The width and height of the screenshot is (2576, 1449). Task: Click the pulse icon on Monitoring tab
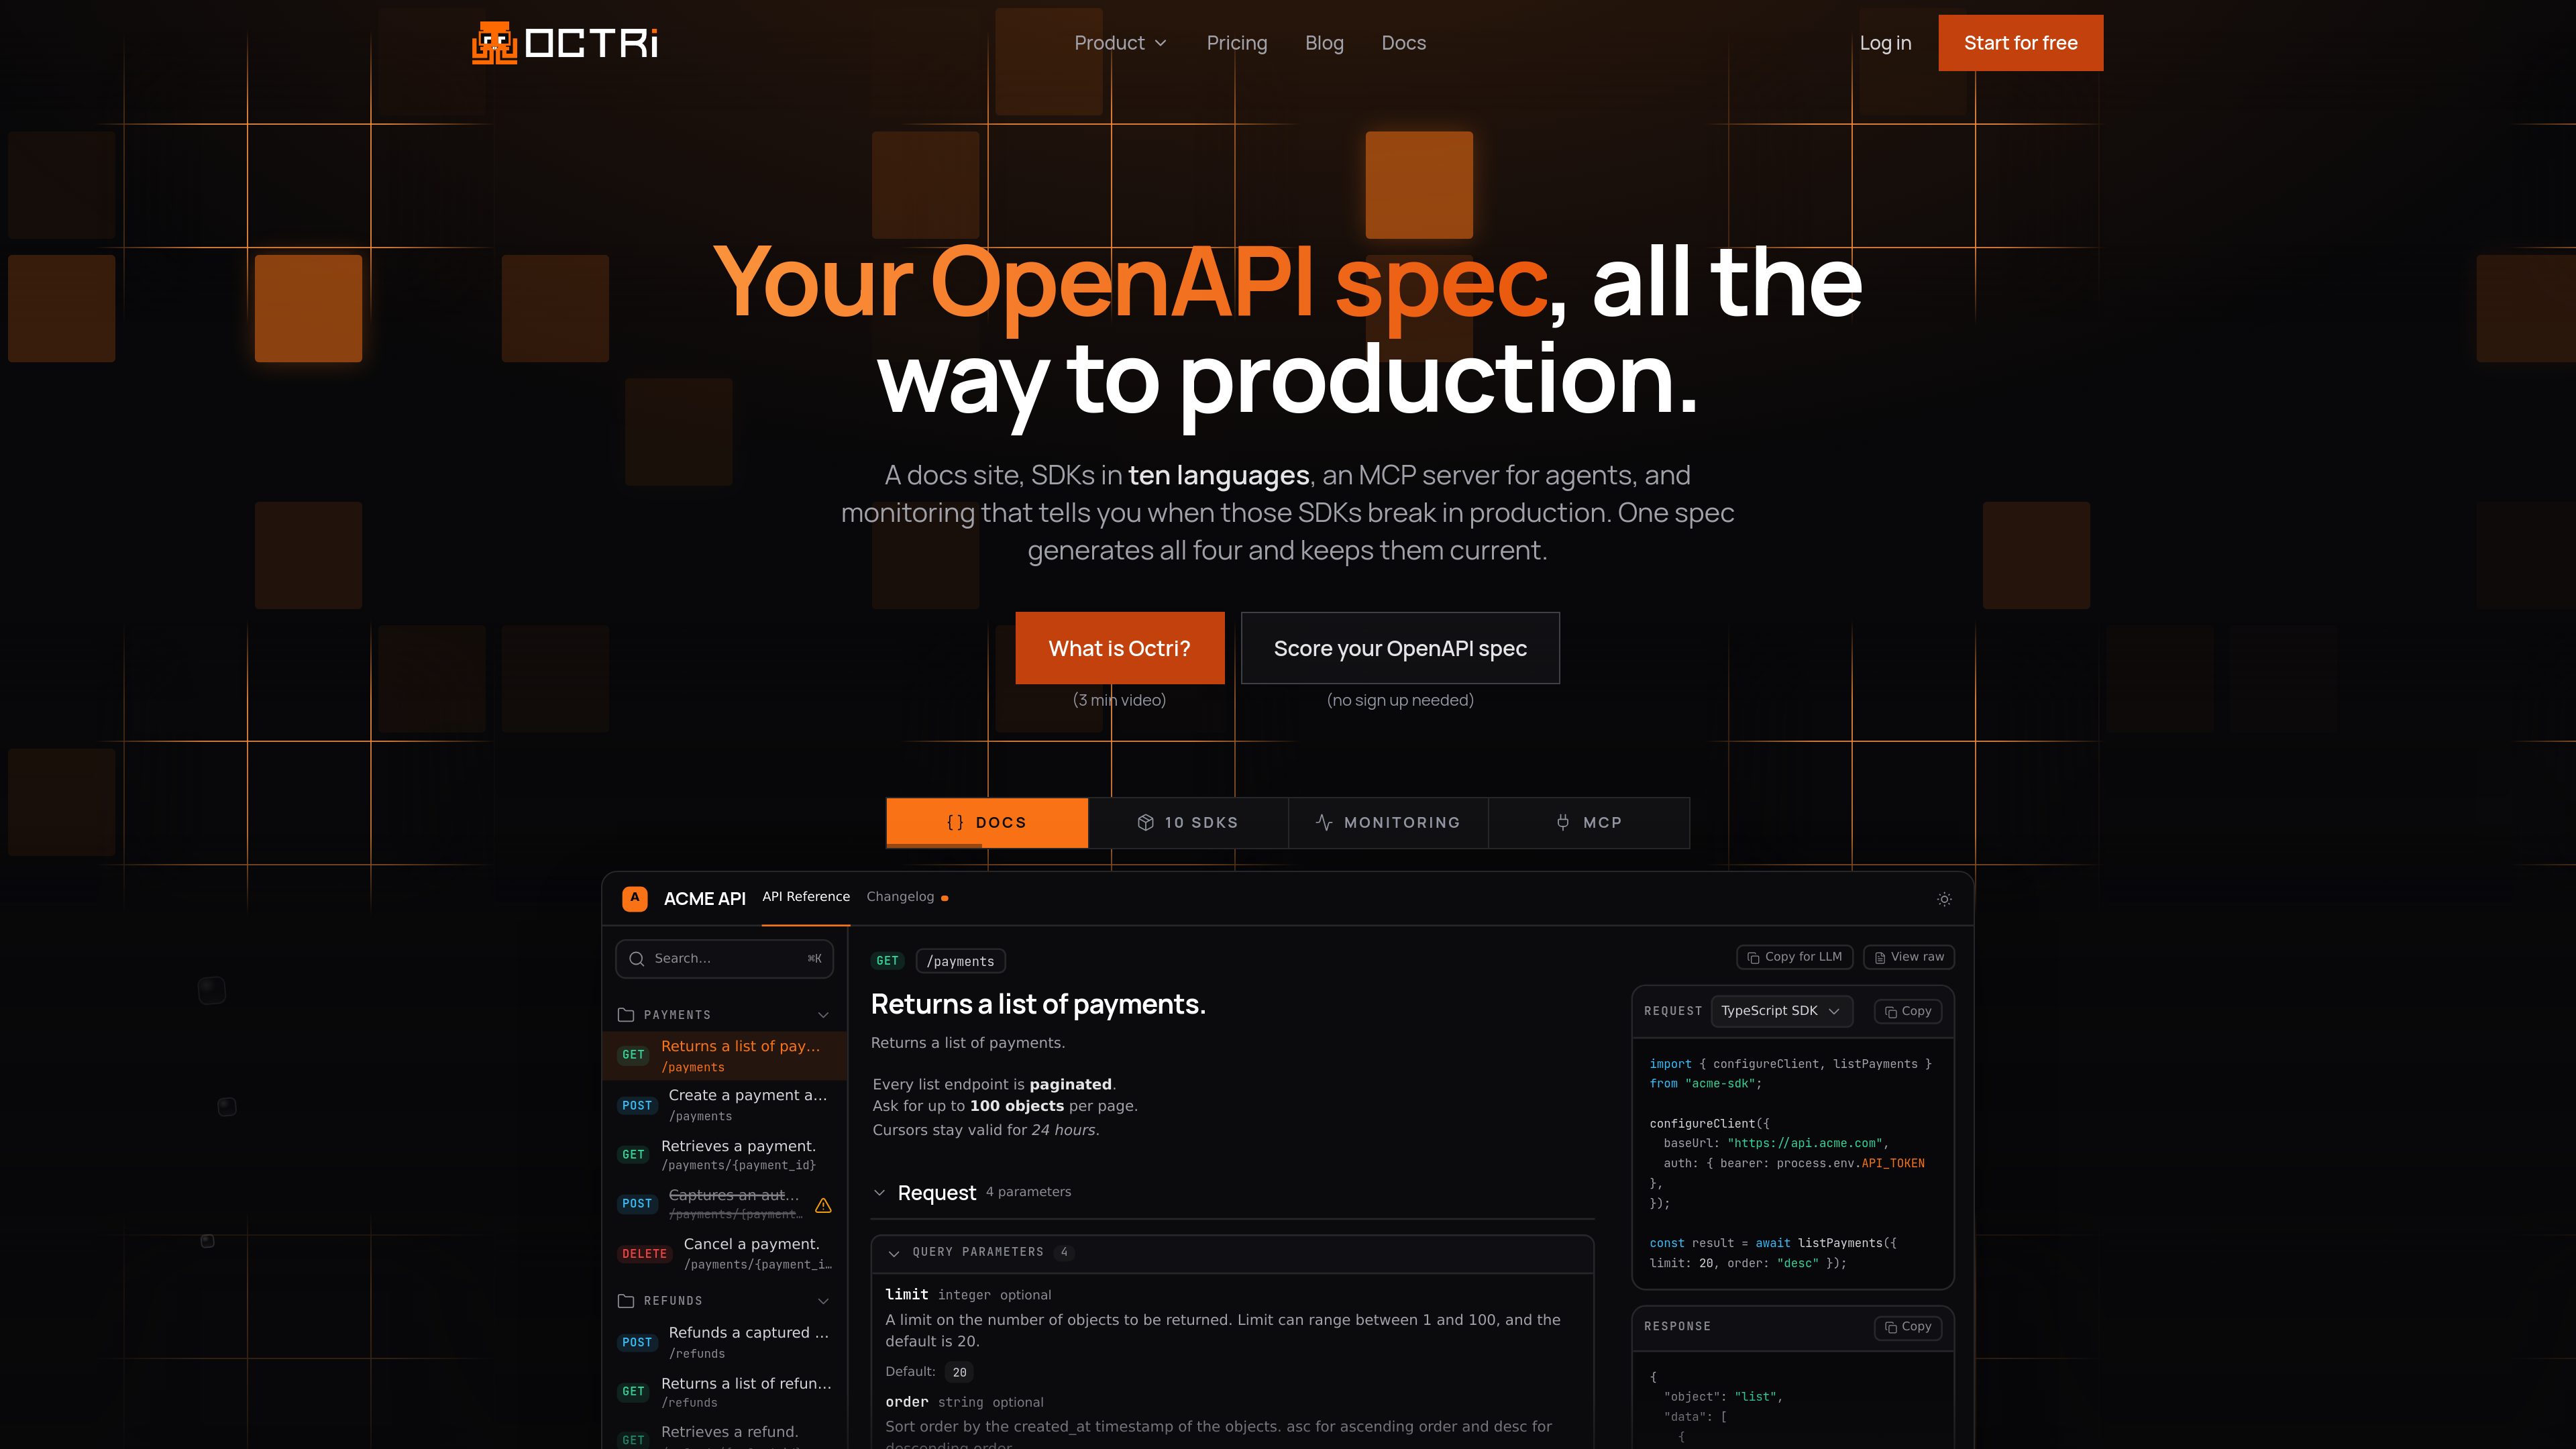click(x=1324, y=822)
